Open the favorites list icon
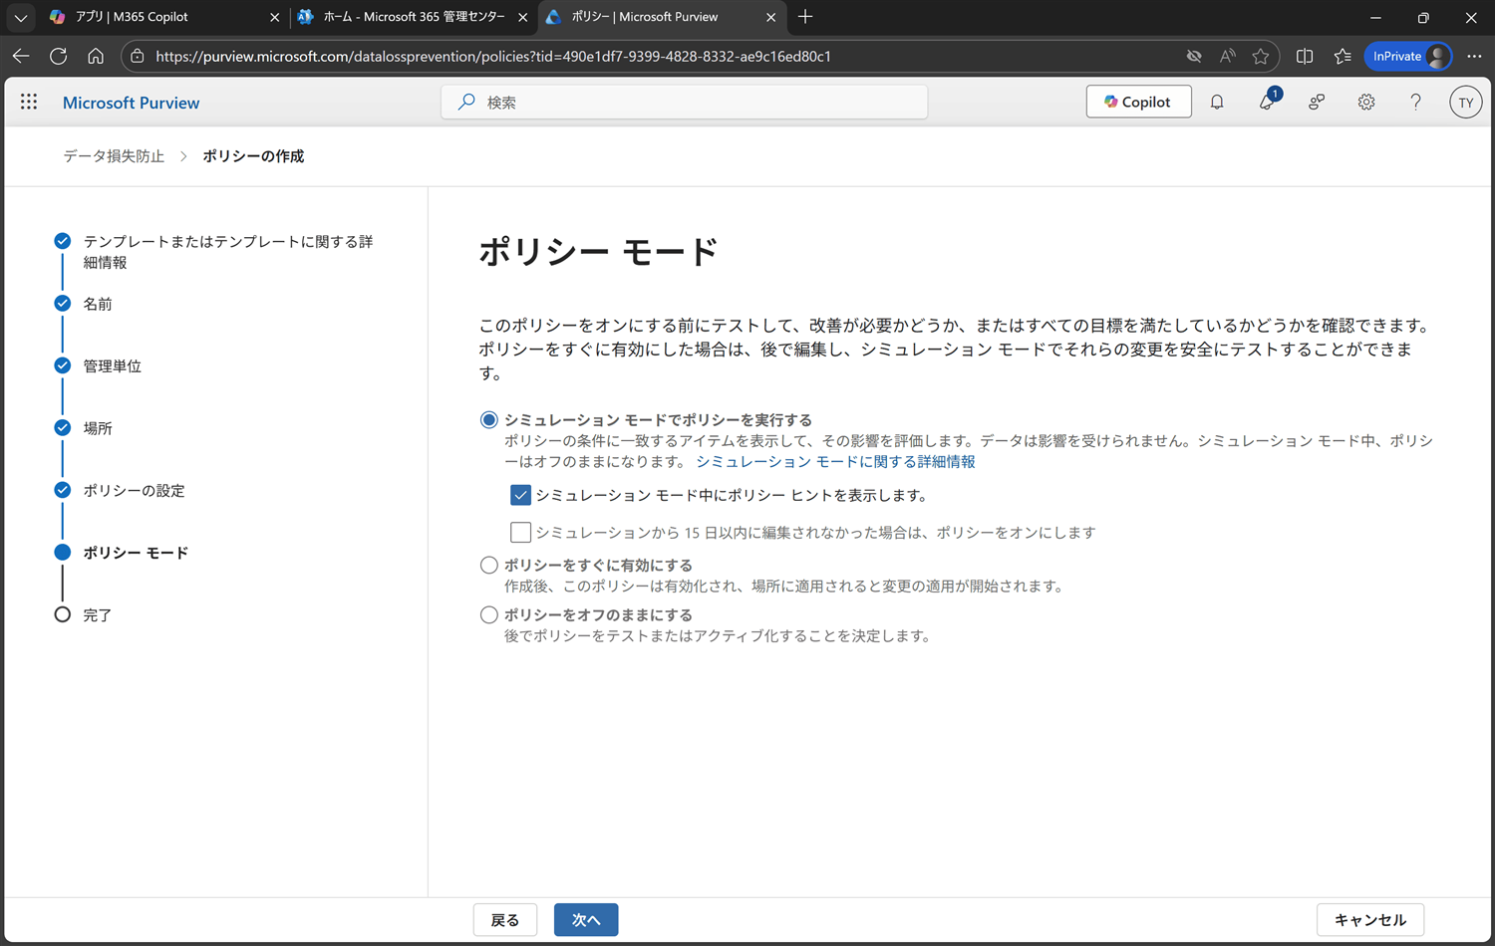 tap(1343, 56)
